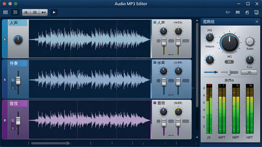Click the 100 value field in mixer panel

pyautogui.click(x=249, y=72)
